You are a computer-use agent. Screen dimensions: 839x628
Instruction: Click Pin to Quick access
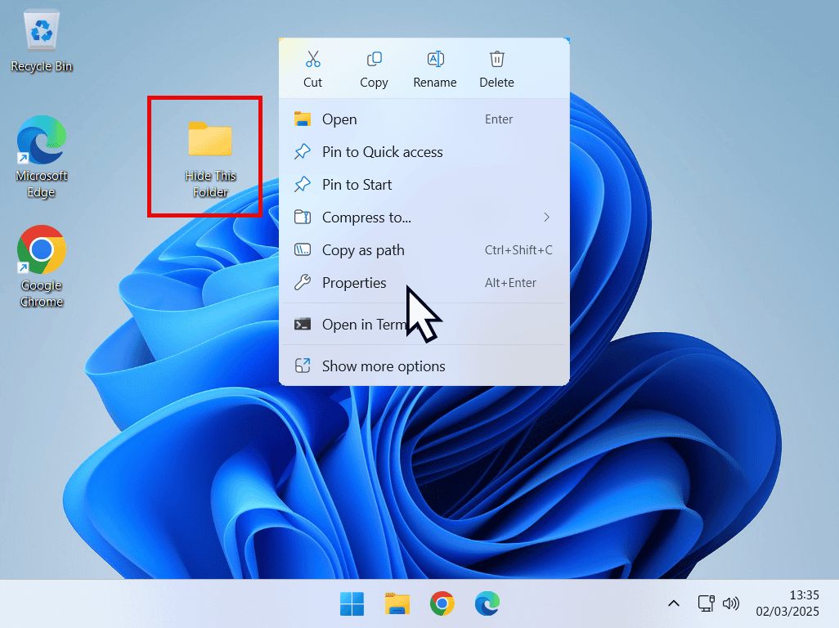click(381, 152)
